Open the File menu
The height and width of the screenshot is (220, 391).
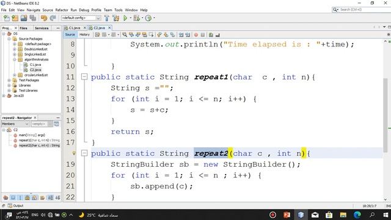[x=4, y=10]
